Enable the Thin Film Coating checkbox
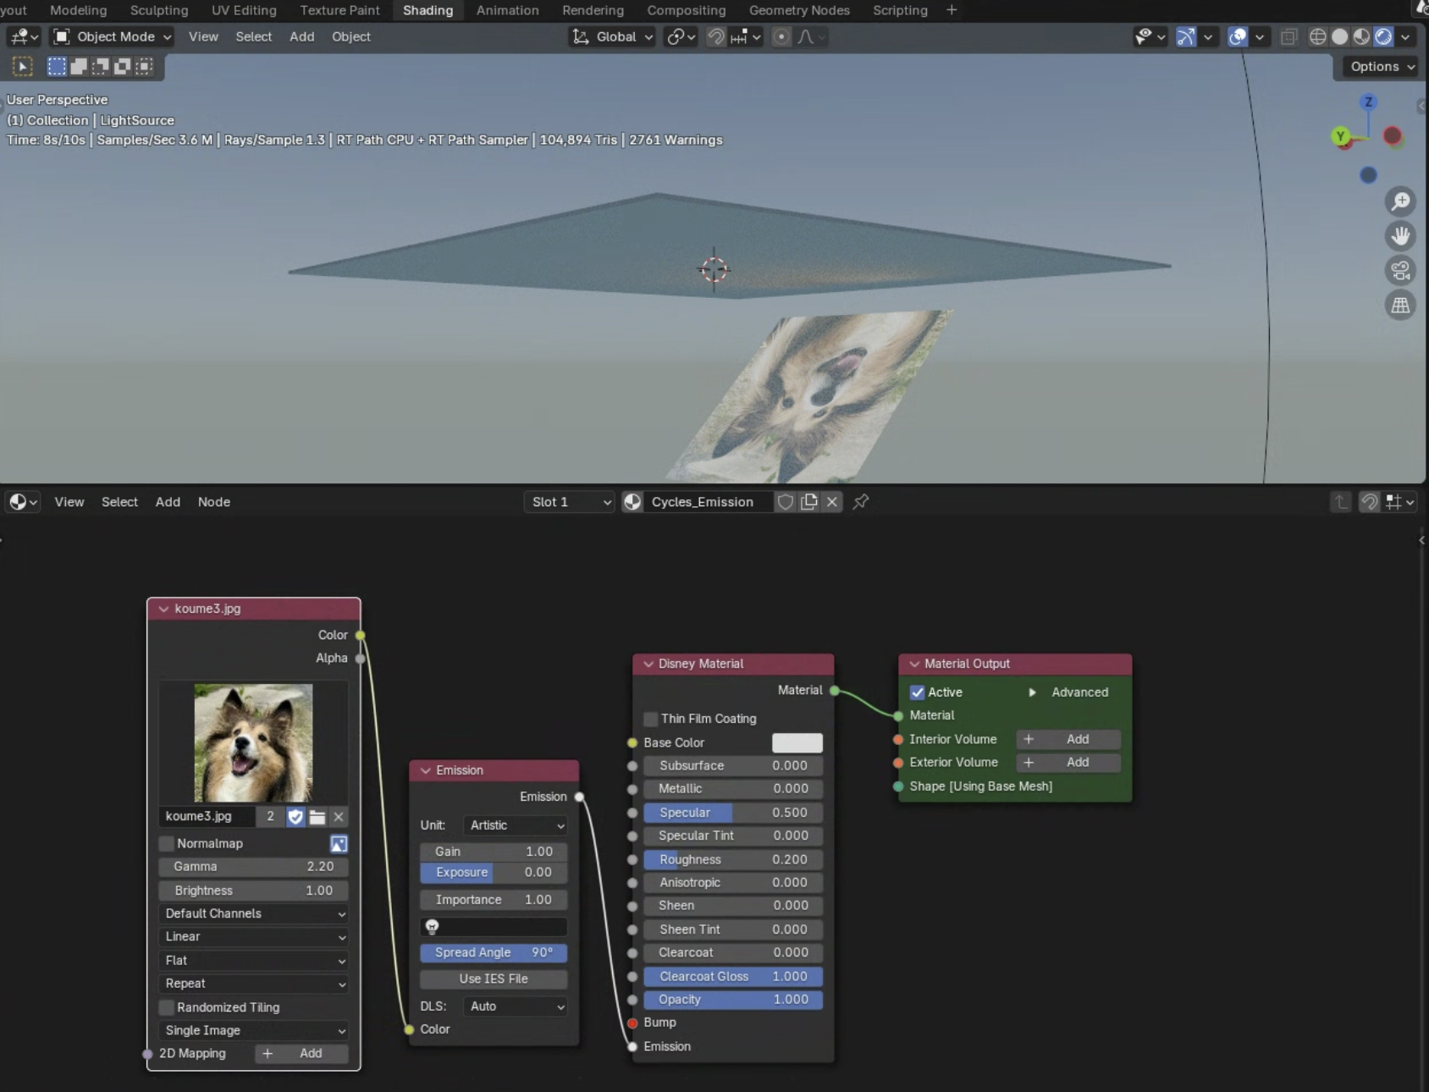The height and width of the screenshot is (1092, 1429). pyautogui.click(x=651, y=719)
